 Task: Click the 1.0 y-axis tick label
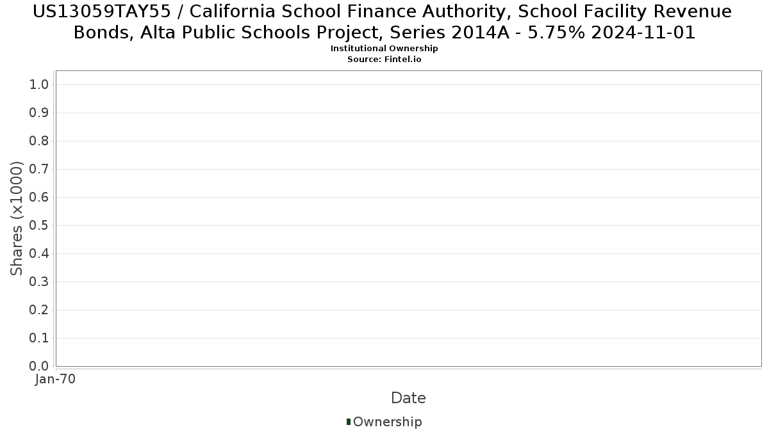(40, 85)
